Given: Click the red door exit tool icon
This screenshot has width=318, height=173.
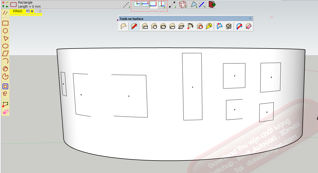Looking at the screenshot, I should pos(212,4).
